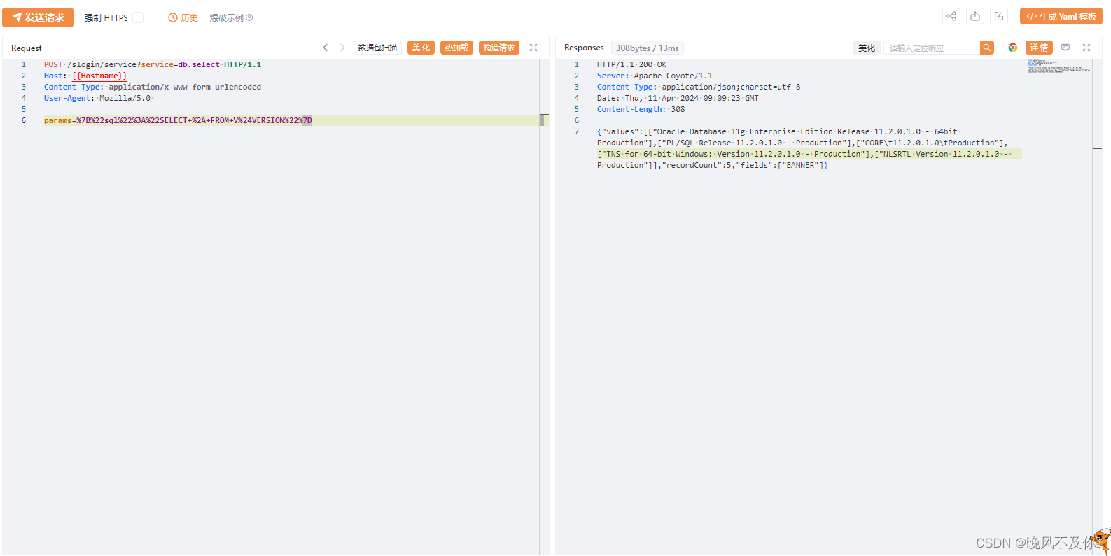
Task: Click the Request panel 美化 beautify button
Action: [421, 48]
